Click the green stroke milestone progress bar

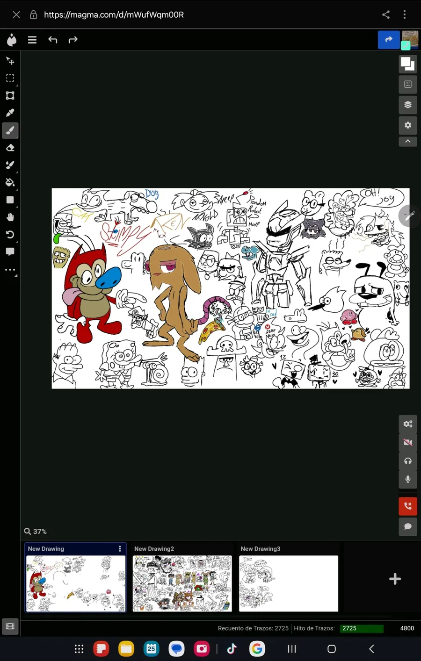click(x=362, y=628)
